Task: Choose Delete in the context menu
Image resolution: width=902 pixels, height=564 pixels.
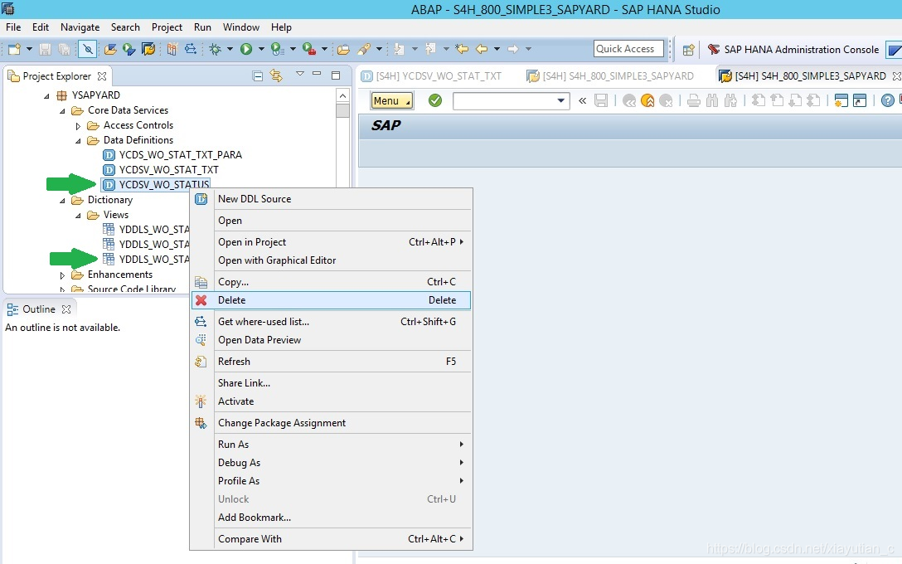Action: click(x=332, y=300)
